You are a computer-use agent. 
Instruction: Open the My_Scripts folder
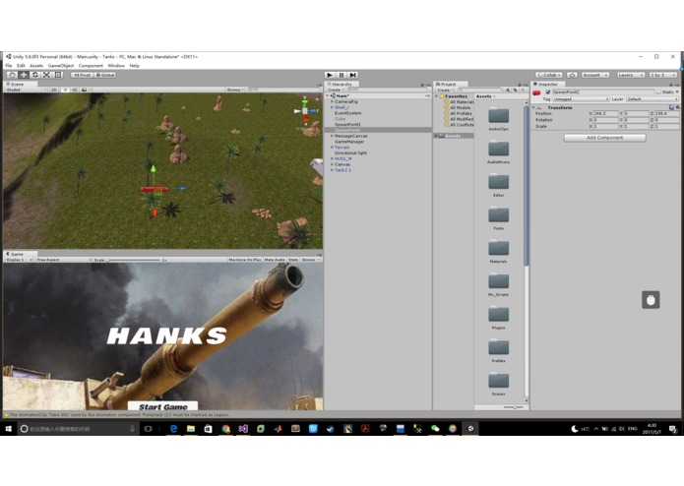tap(498, 284)
